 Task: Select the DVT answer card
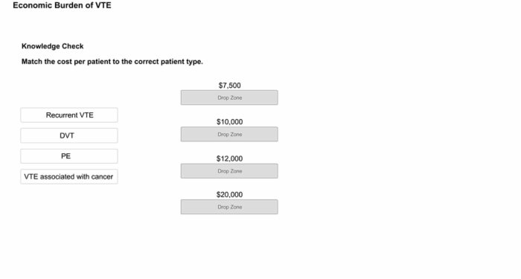point(69,135)
